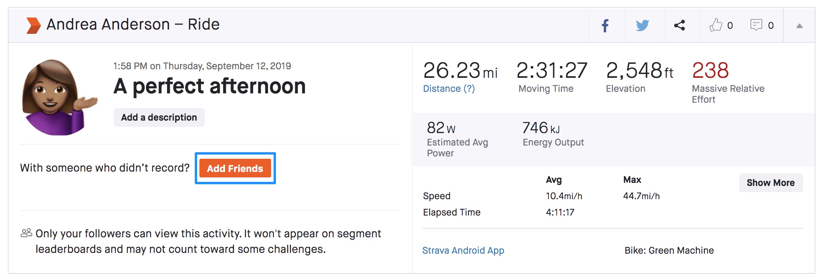
Task: Click the 82 W Estimated Avg Power stat
Action: (x=441, y=128)
